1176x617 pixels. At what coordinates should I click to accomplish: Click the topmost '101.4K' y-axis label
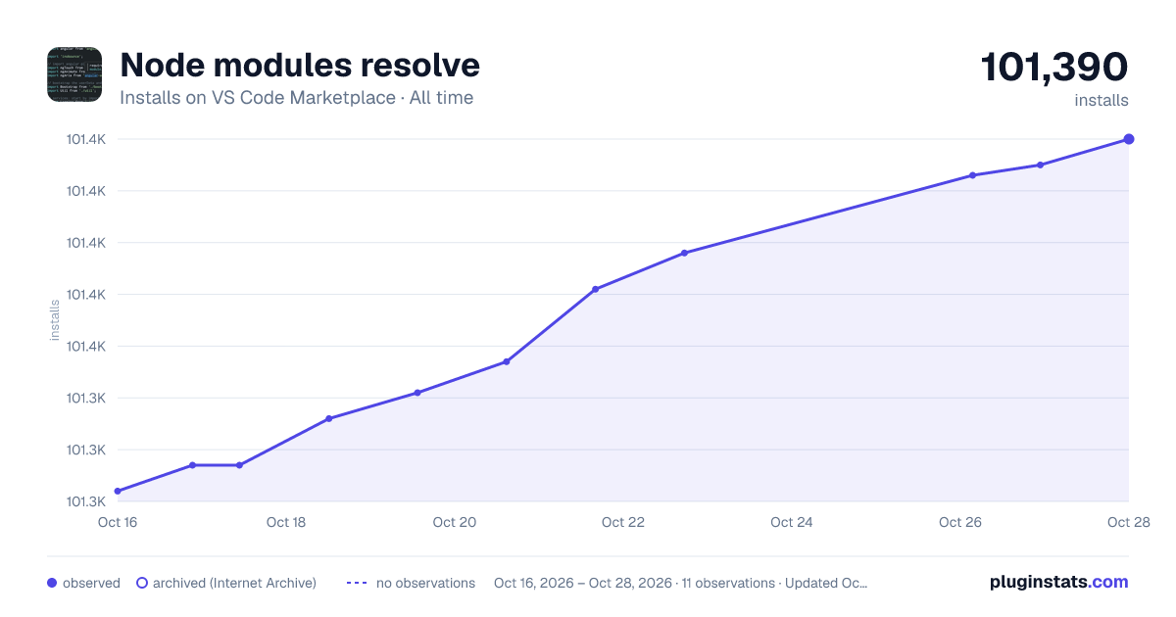[86, 139]
